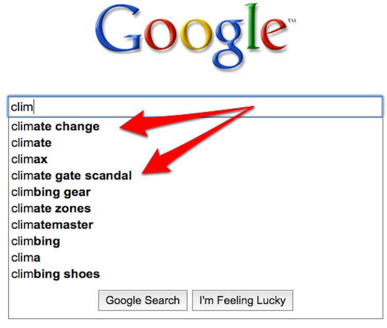Image resolution: width=387 pixels, height=328 pixels.
Task: Pick "climatemaster" from the suggestion list
Action: pyautogui.click(x=52, y=225)
